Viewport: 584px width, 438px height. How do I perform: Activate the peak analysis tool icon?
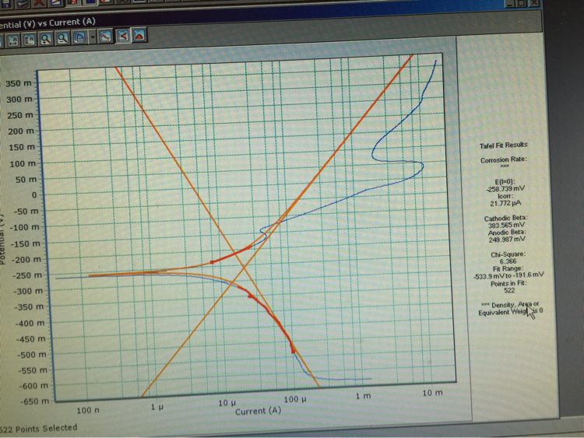coord(139,35)
